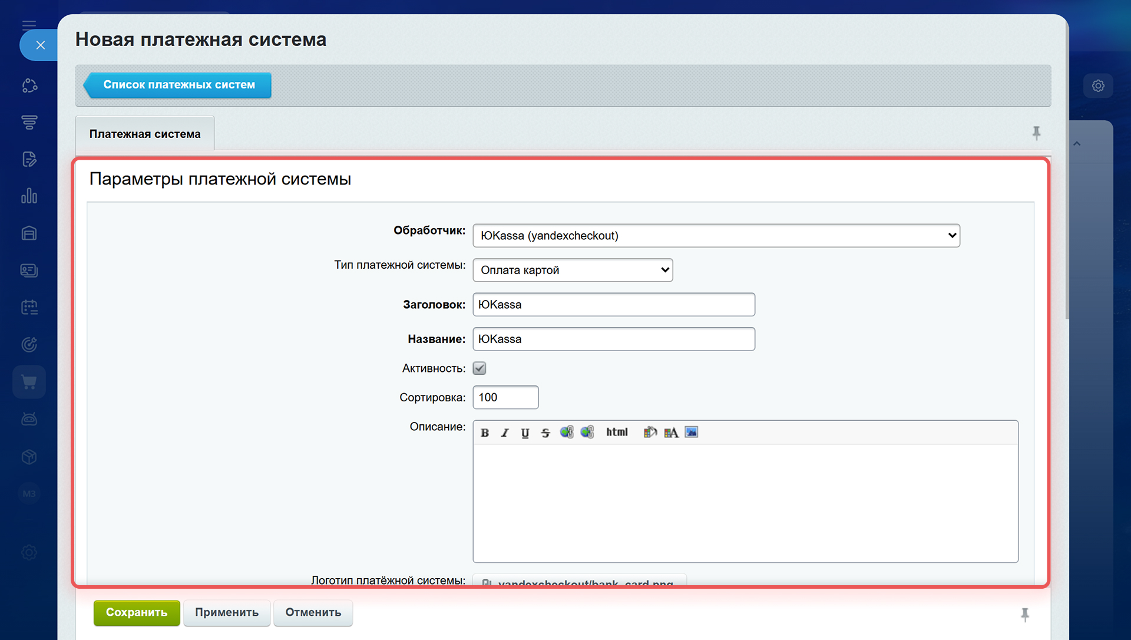This screenshot has width=1131, height=640.
Task: Click the green Сохранить button
Action: click(x=137, y=612)
